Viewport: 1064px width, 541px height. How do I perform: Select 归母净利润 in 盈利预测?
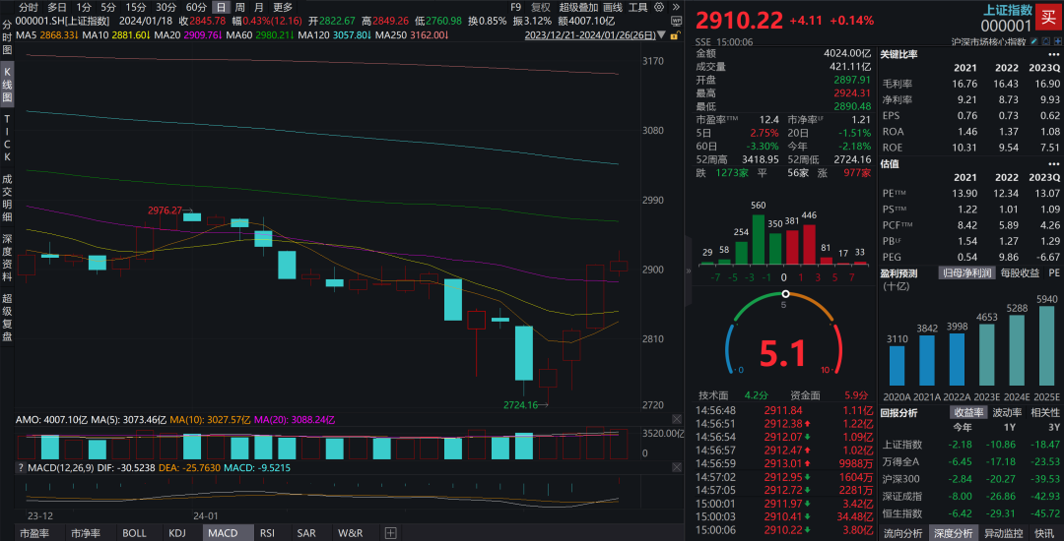pos(965,272)
